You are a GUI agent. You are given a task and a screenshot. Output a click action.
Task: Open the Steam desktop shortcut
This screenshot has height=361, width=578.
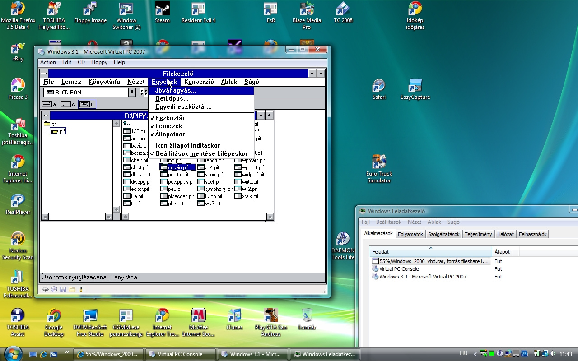point(162,13)
